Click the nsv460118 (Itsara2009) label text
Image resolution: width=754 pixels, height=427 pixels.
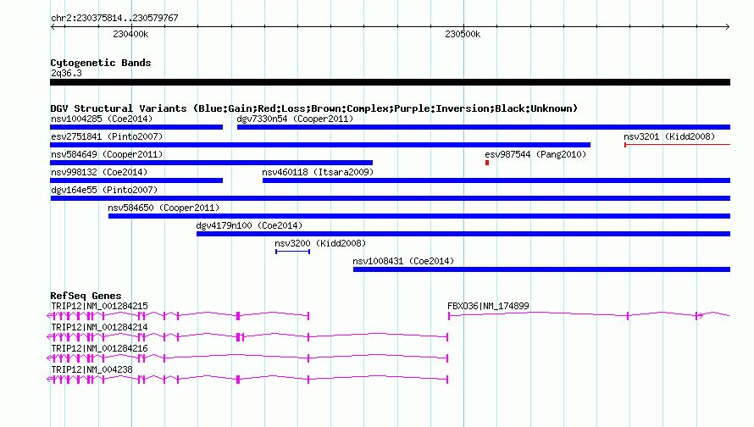[x=318, y=172]
